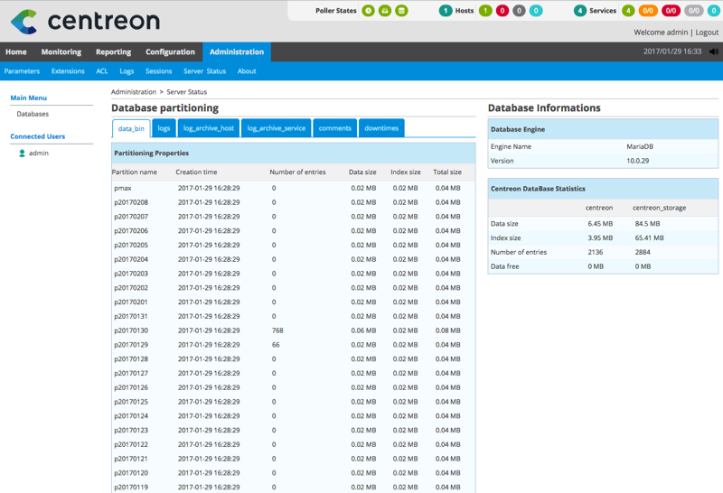The width and height of the screenshot is (723, 493).
Task: Click the poller latency clock icon
Action: [x=369, y=11]
